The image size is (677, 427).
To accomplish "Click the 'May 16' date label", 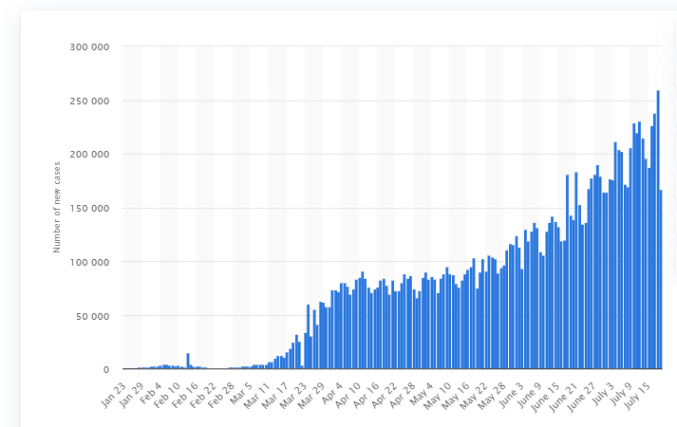I will [457, 396].
